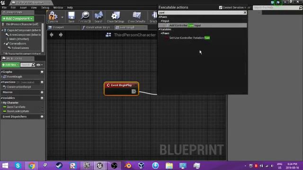Click the Find in CB toolbar icon
303x170 pixels.
tap(85, 17)
